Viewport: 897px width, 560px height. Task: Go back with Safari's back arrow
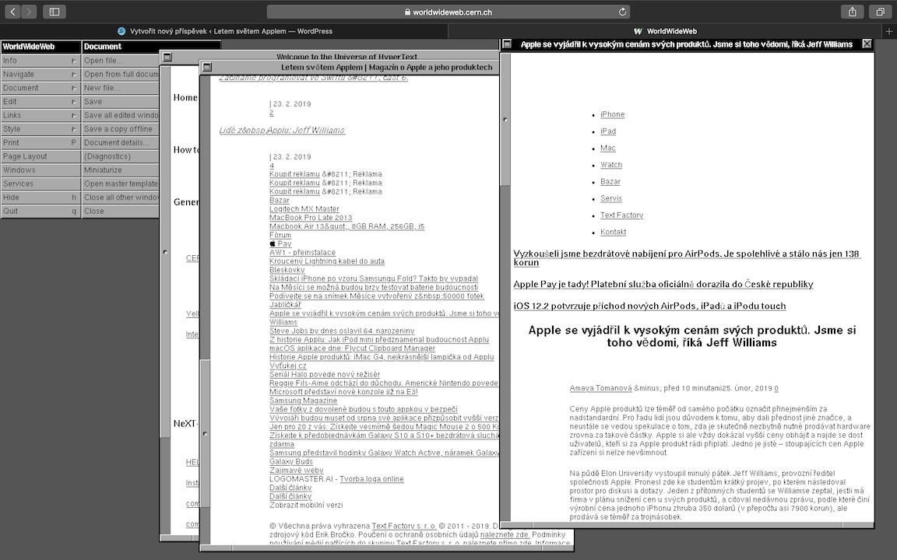point(12,12)
